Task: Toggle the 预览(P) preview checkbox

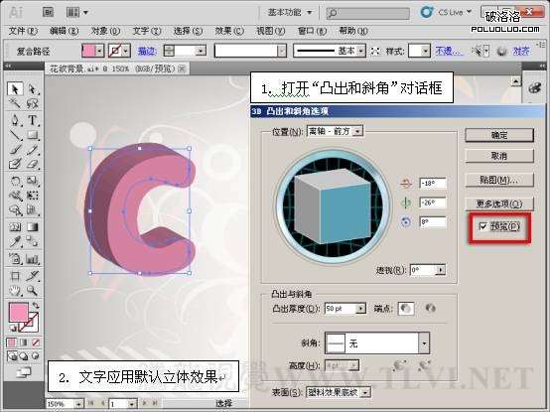Action: (x=483, y=226)
